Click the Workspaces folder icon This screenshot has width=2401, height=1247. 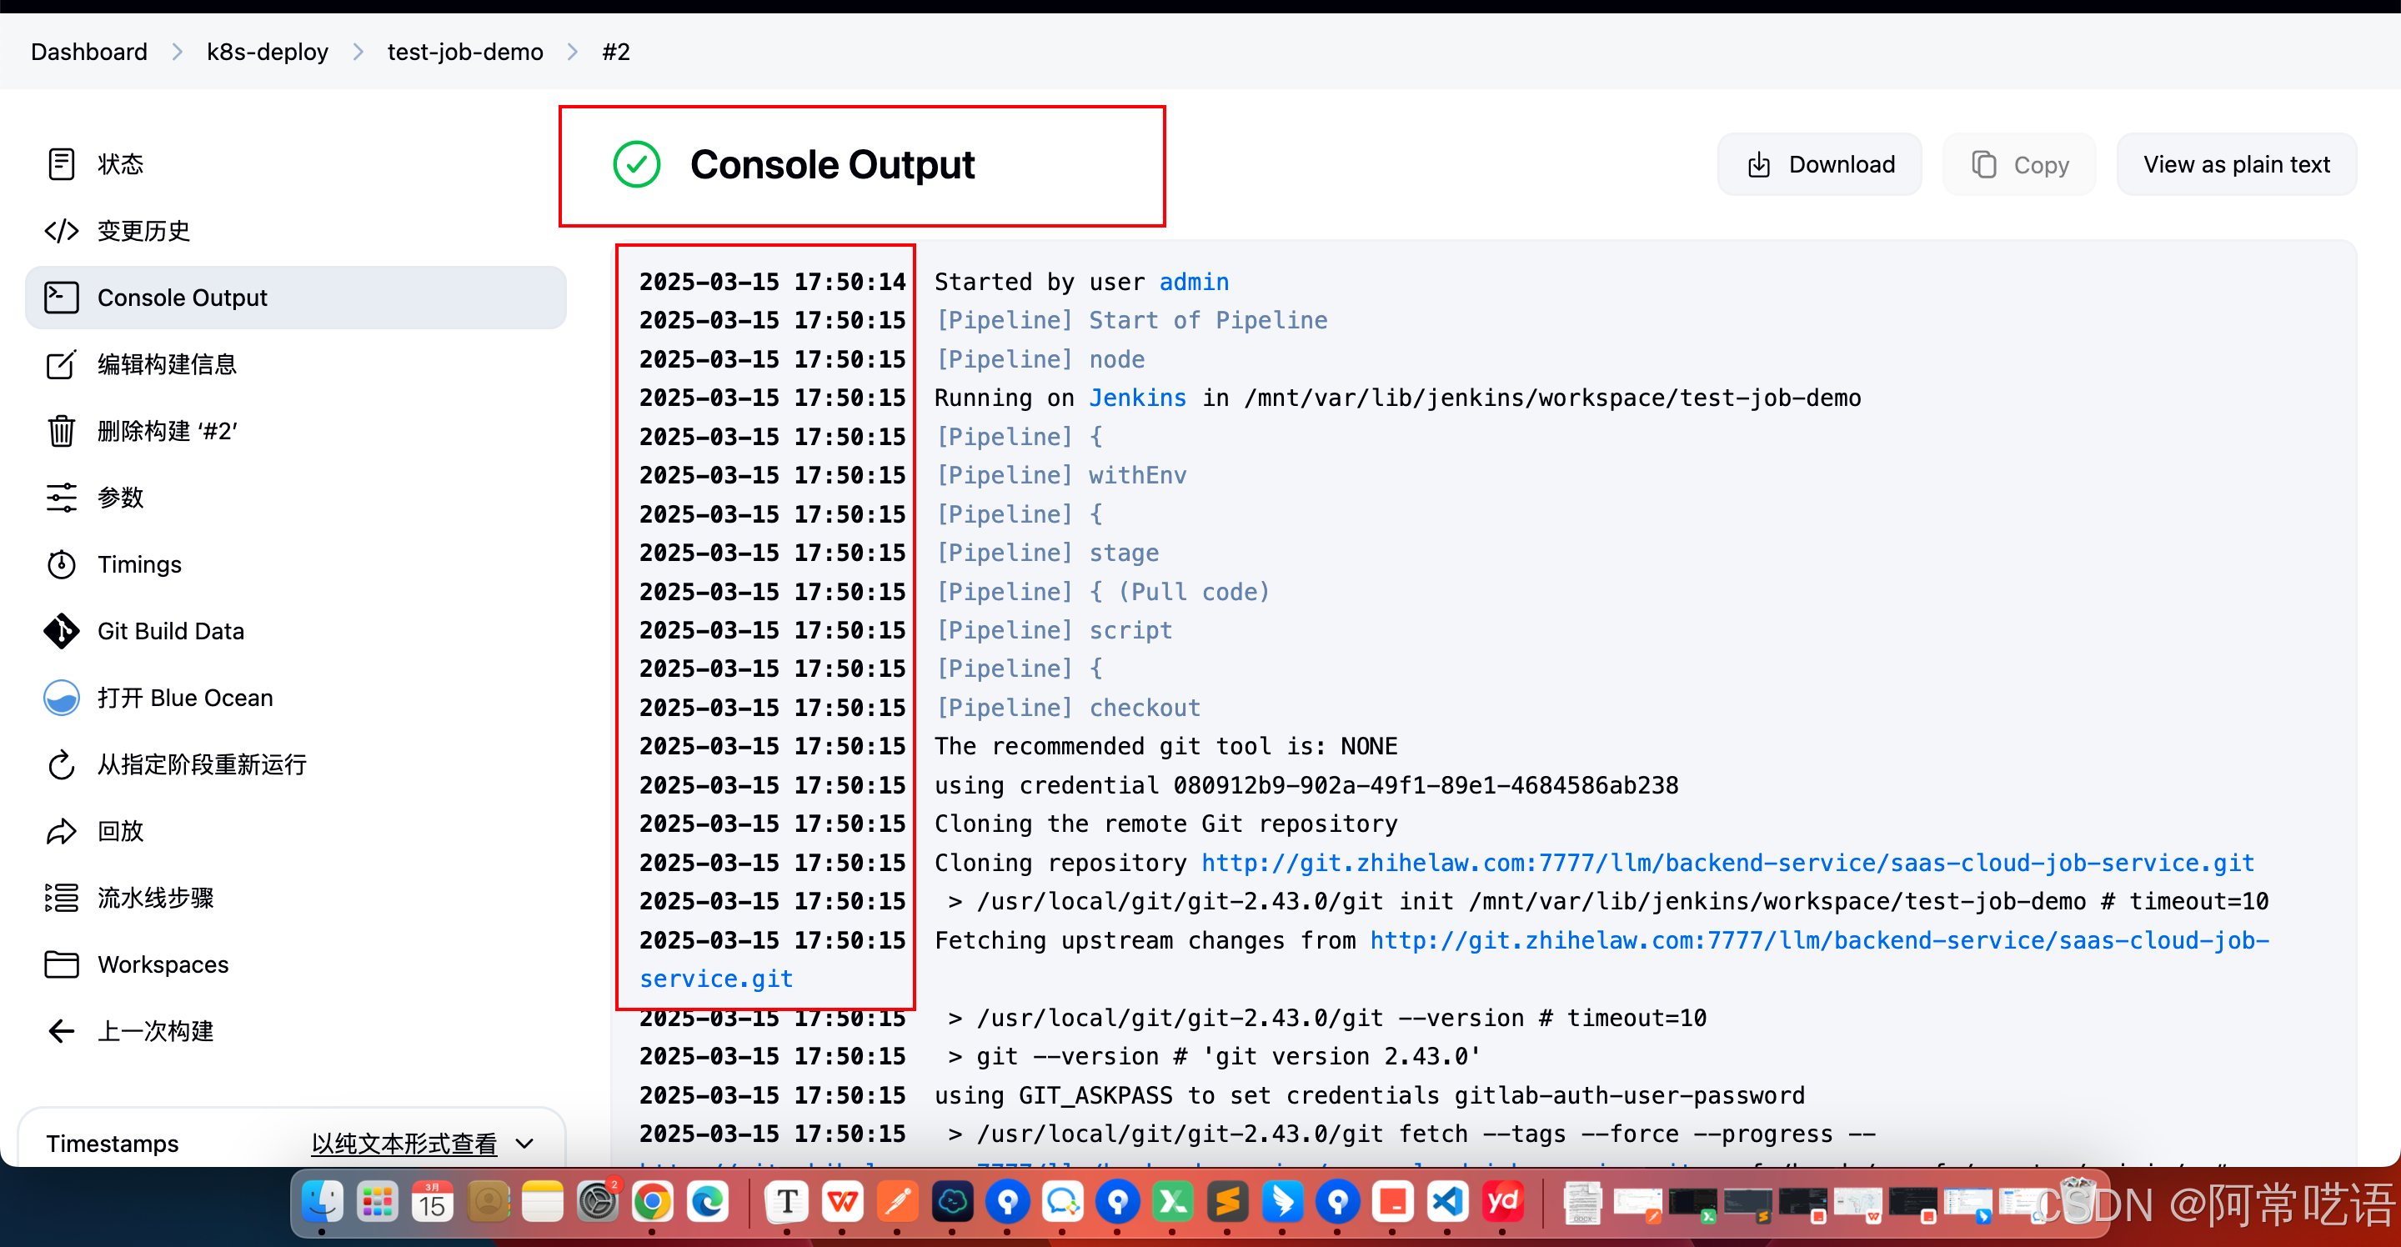(62, 964)
